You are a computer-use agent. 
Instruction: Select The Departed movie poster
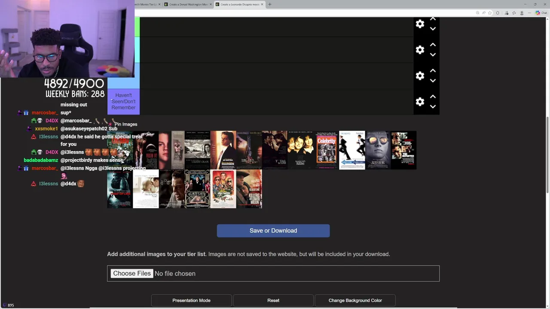[403, 150]
